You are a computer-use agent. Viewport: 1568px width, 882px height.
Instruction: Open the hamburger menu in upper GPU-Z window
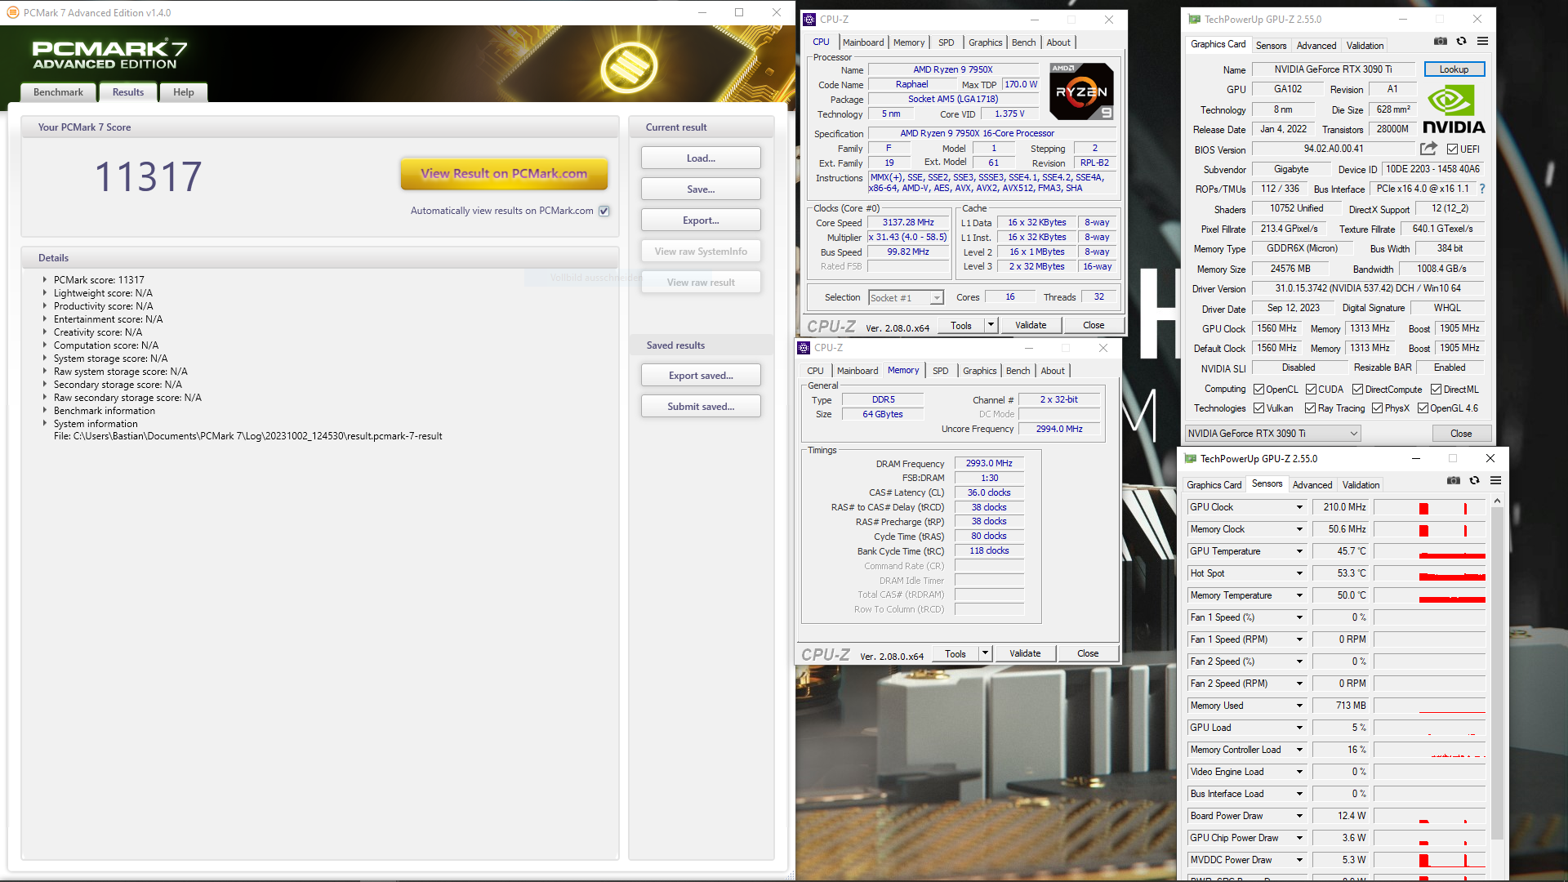(x=1482, y=42)
